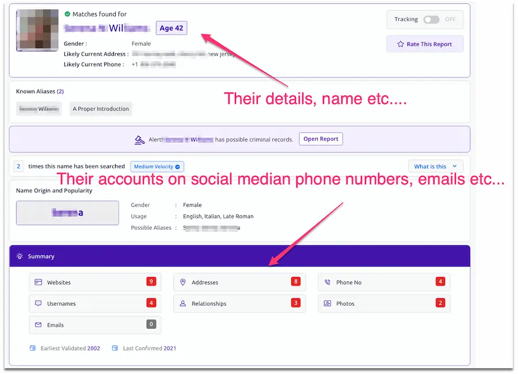
Task: Select the phone icon beside Phone No
Action: click(326, 282)
